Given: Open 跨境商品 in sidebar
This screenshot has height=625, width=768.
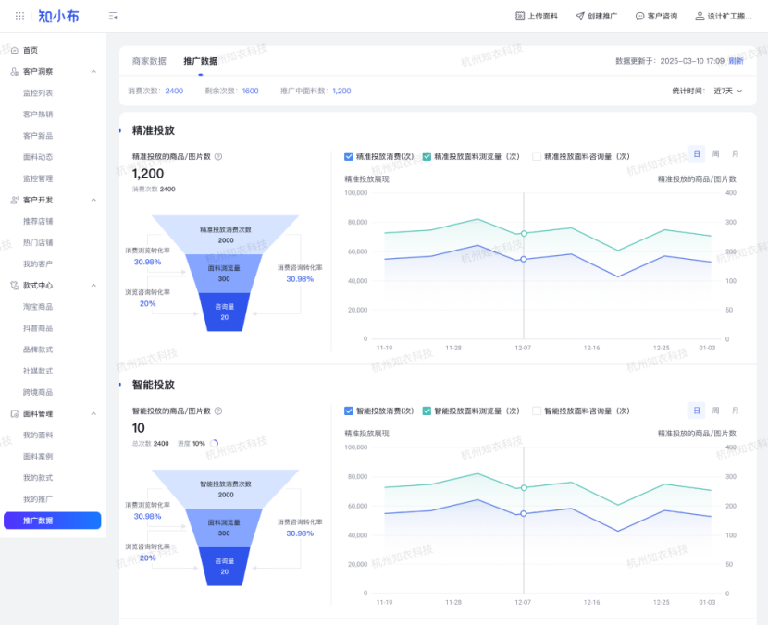Looking at the screenshot, I should (38, 393).
